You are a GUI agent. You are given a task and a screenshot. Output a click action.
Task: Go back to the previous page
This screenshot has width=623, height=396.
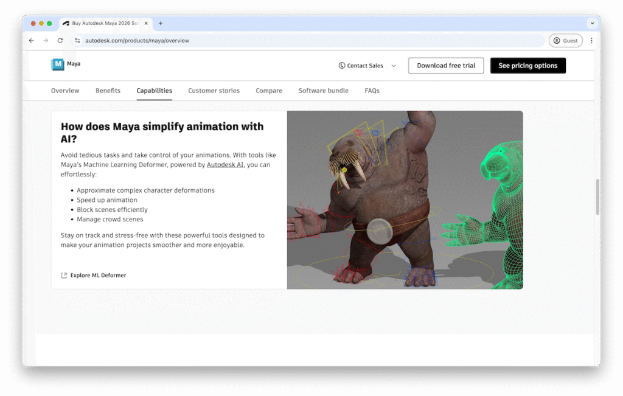(x=32, y=41)
